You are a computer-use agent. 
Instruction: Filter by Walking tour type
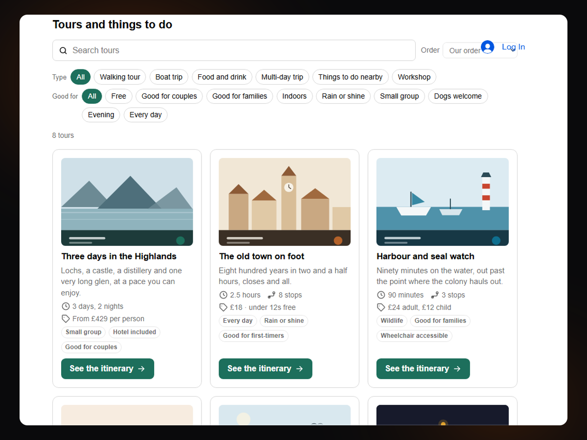click(x=120, y=77)
